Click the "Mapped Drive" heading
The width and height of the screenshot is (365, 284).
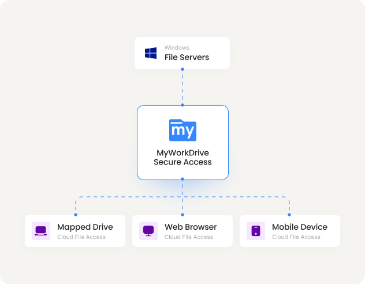[85, 227]
